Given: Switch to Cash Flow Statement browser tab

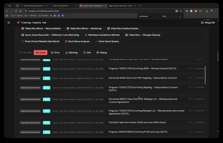Looking at the screenshot, I should tap(64, 6).
